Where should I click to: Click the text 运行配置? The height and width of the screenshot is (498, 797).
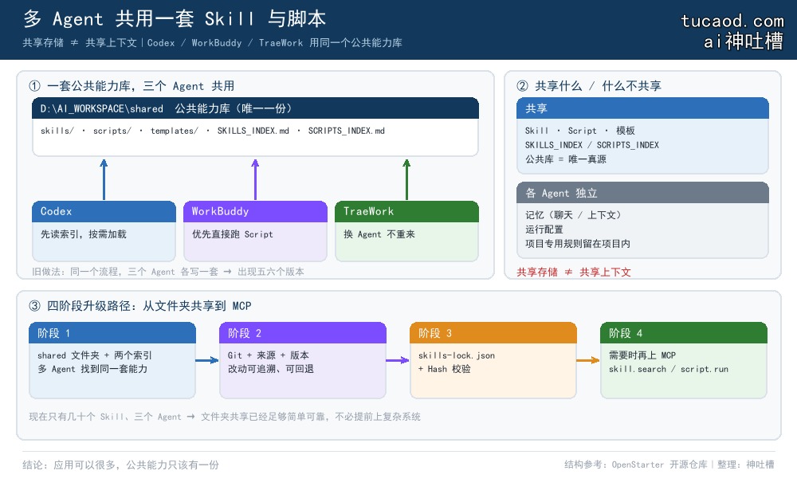[x=544, y=229]
